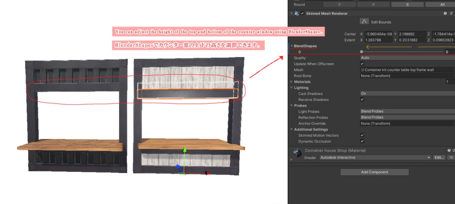
Task: Click the BlendShapes slider handle
Action: click(361, 52)
